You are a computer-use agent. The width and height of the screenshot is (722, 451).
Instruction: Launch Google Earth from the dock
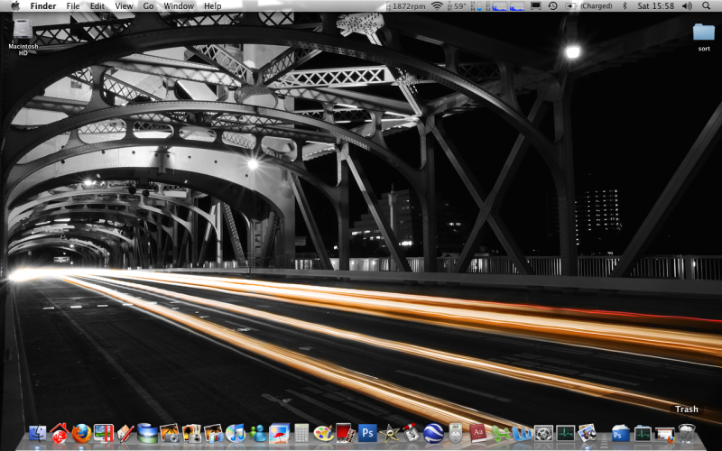point(433,434)
